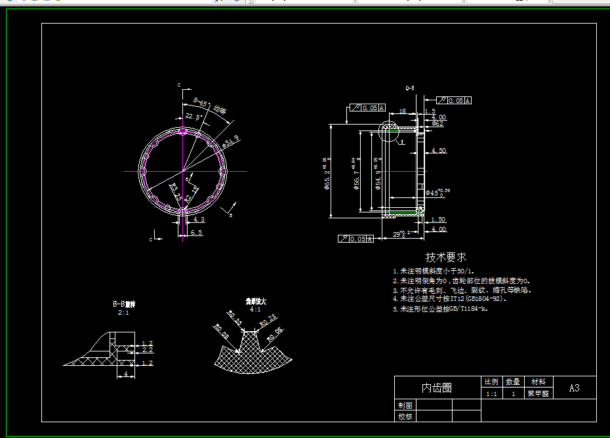Screen dimensions: 610x438
Task: Click the part name "内齿圈" in title block
Action: click(x=437, y=388)
